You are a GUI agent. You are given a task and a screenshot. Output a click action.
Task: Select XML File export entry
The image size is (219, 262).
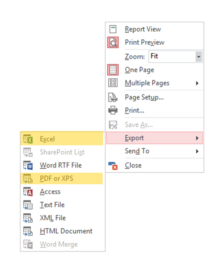tap(53, 218)
